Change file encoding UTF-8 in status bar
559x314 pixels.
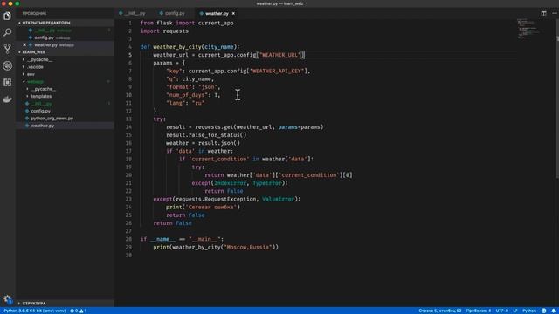point(502,311)
